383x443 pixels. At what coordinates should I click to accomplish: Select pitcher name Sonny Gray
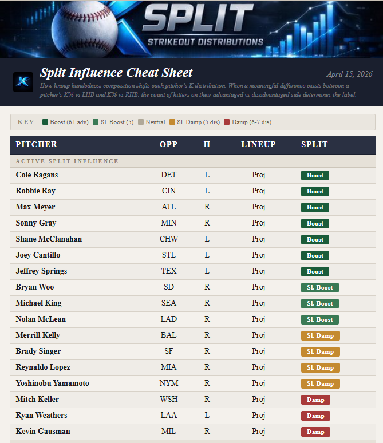point(36,223)
